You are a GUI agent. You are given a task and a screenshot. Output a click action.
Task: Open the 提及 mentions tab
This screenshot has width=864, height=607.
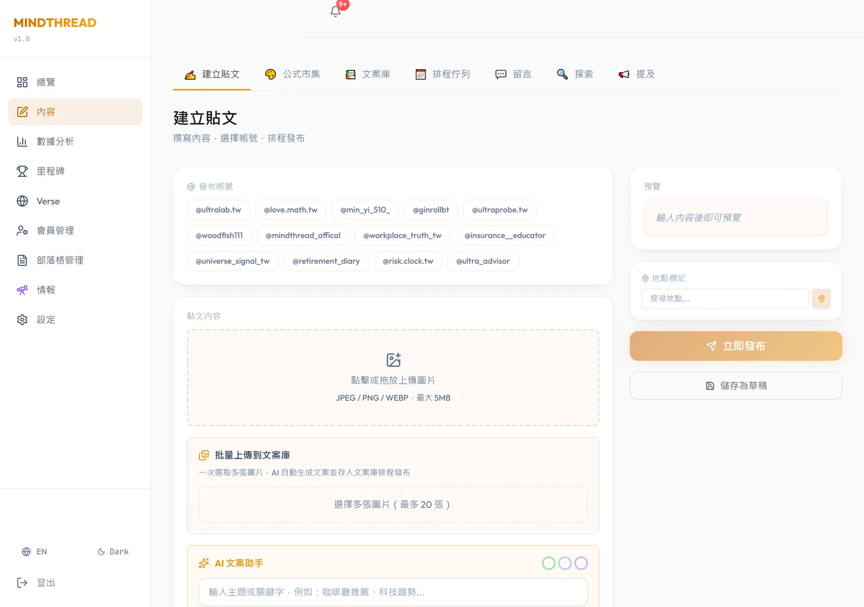pyautogui.click(x=637, y=74)
